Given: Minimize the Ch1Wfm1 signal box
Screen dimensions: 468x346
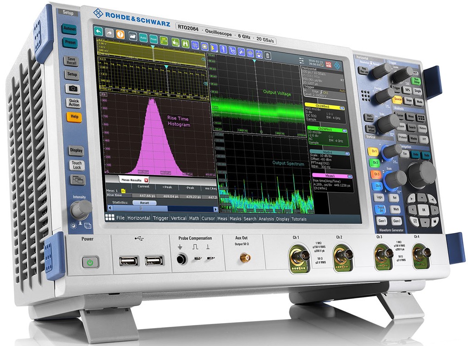Looking at the screenshot, I should pyautogui.click(x=342, y=108).
